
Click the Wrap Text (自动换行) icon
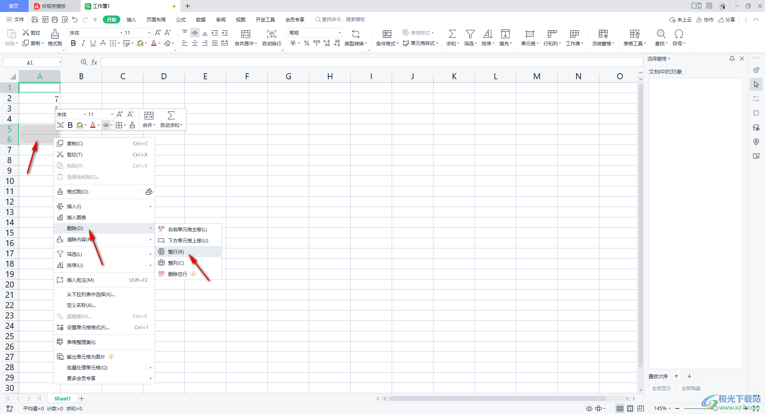272,34
